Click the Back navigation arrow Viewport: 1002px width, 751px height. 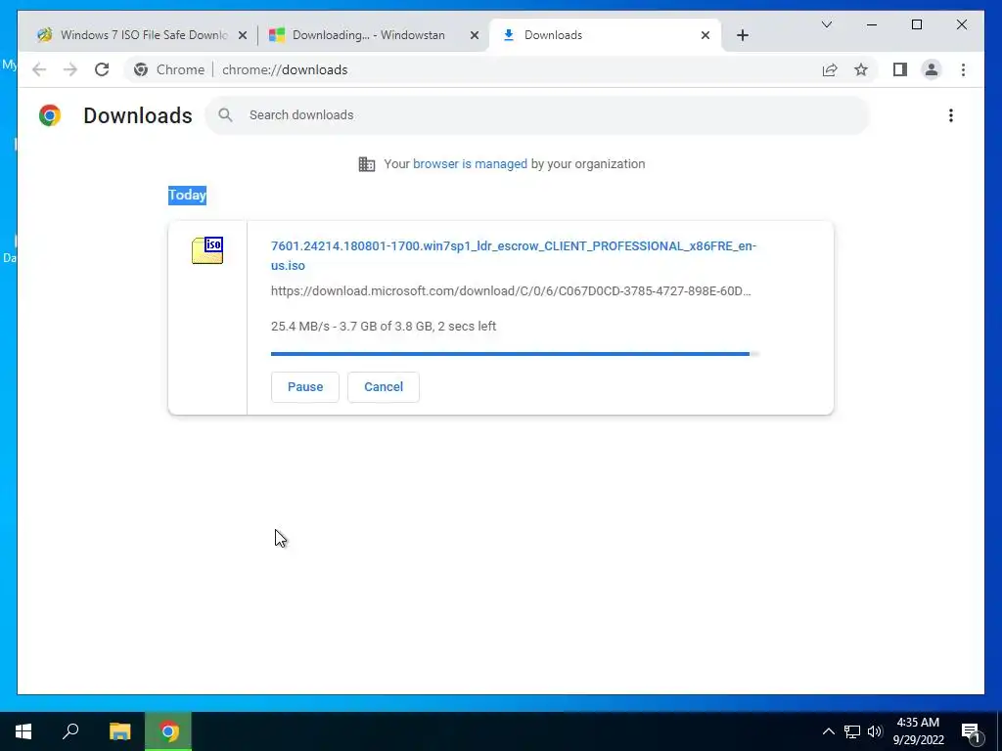39,69
